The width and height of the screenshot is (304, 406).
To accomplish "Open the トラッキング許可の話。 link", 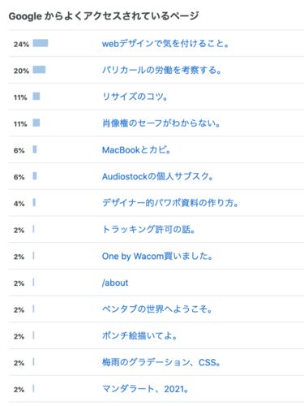I will click(x=148, y=230).
